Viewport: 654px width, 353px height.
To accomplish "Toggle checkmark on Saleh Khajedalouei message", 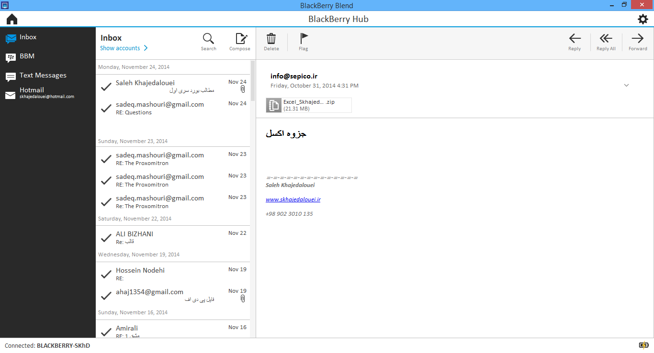I will point(106,87).
